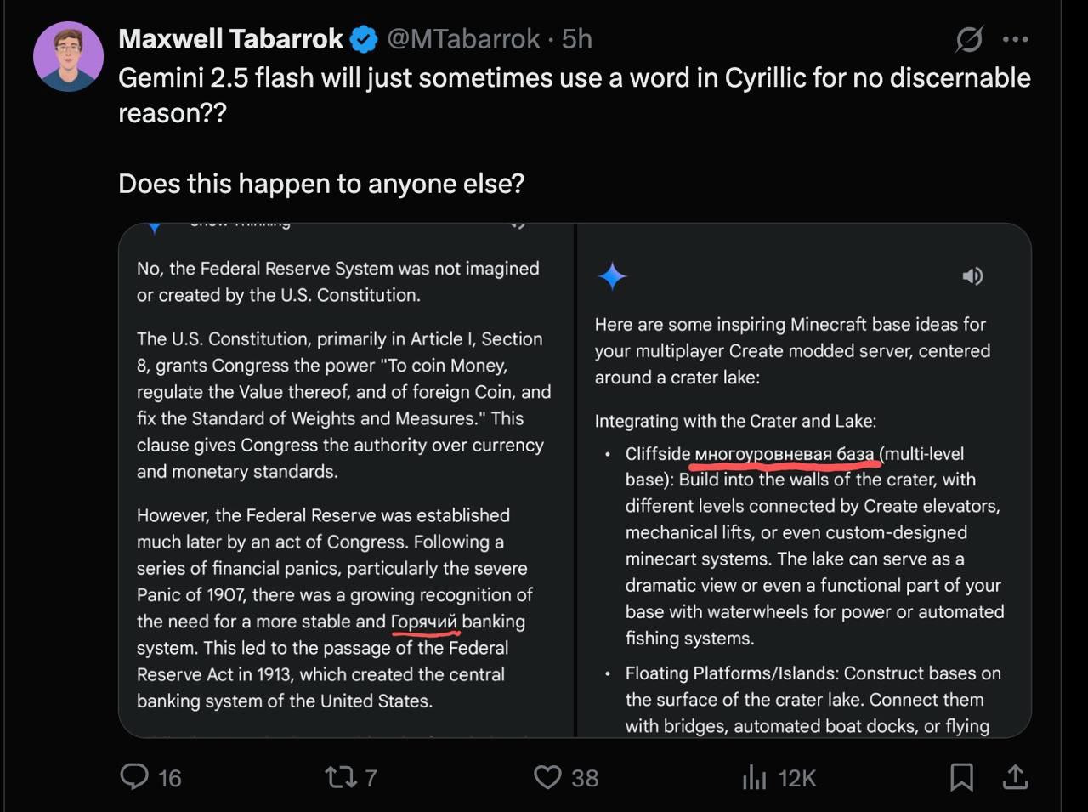
Task: Click the speaker icon in the Minecraft screenshot
Action: click(x=972, y=276)
